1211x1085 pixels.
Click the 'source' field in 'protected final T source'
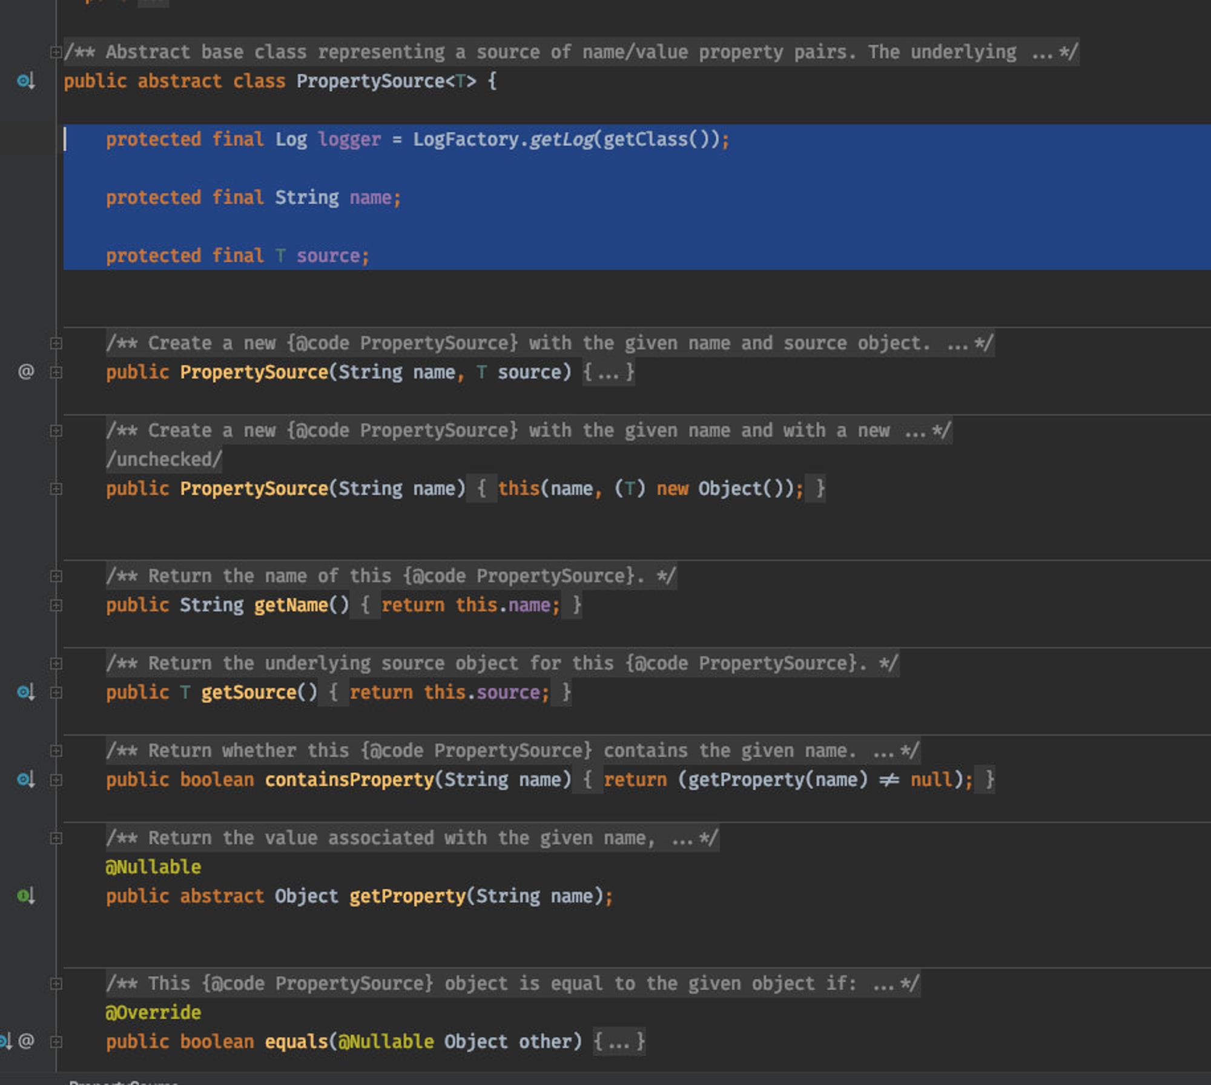pyautogui.click(x=328, y=256)
